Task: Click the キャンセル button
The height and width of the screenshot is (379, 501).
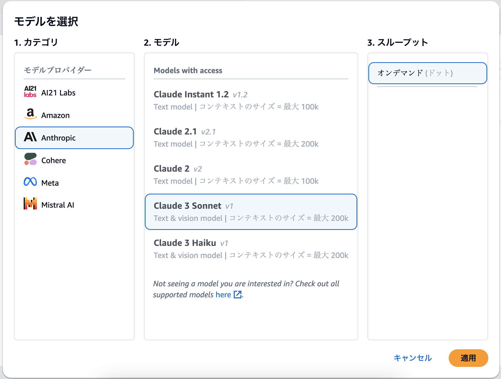Action: point(413,358)
